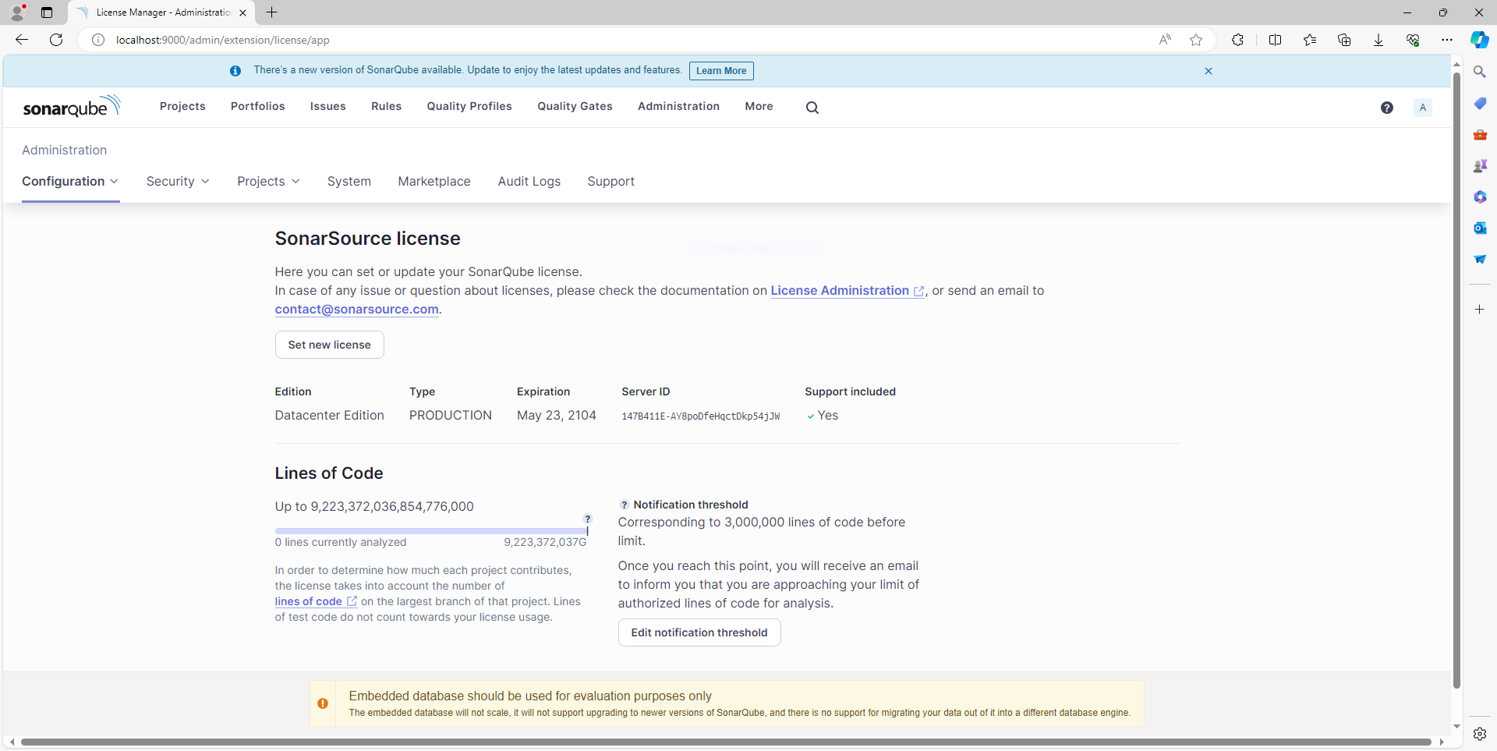Image resolution: width=1497 pixels, height=751 pixels.
Task: Open the More menu in navbar
Action: pyautogui.click(x=759, y=107)
